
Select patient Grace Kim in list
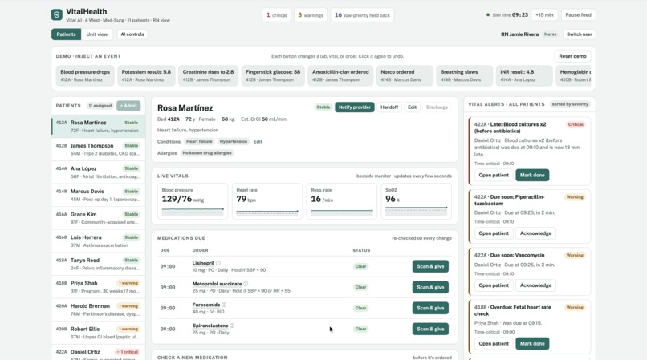[x=99, y=218]
